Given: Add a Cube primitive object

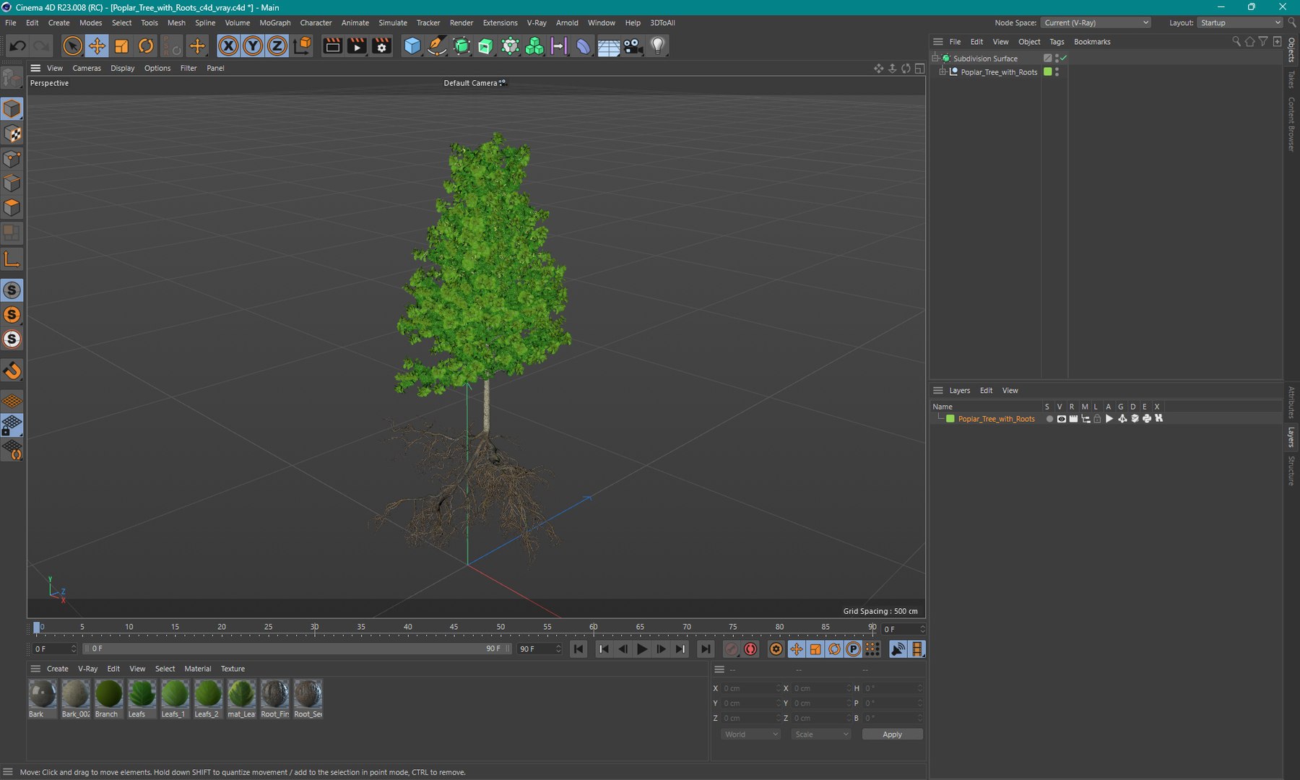Looking at the screenshot, I should [x=412, y=46].
